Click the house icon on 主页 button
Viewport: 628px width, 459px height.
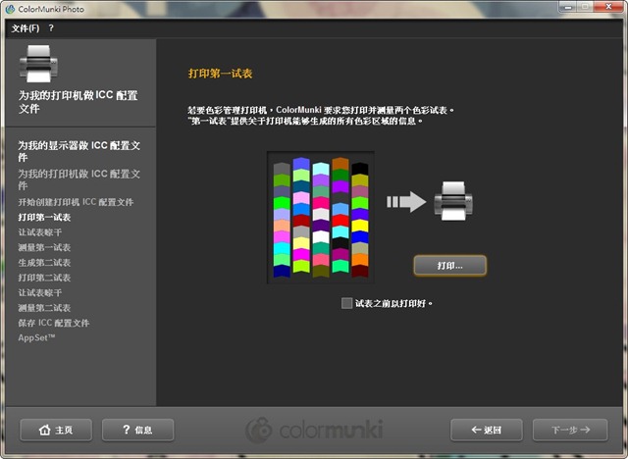pos(45,430)
